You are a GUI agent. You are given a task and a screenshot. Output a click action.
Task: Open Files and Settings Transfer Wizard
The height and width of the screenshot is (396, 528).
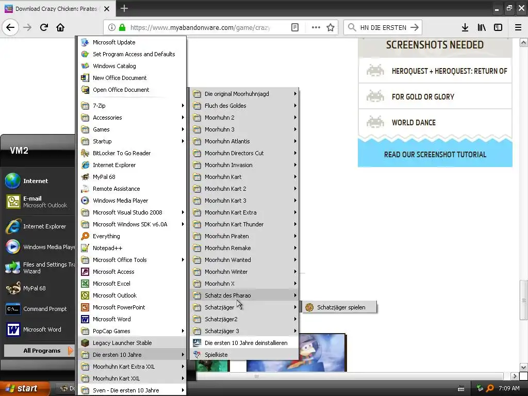(39, 268)
